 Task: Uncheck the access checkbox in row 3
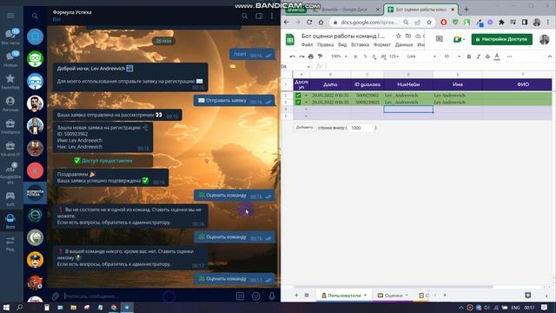(298, 103)
